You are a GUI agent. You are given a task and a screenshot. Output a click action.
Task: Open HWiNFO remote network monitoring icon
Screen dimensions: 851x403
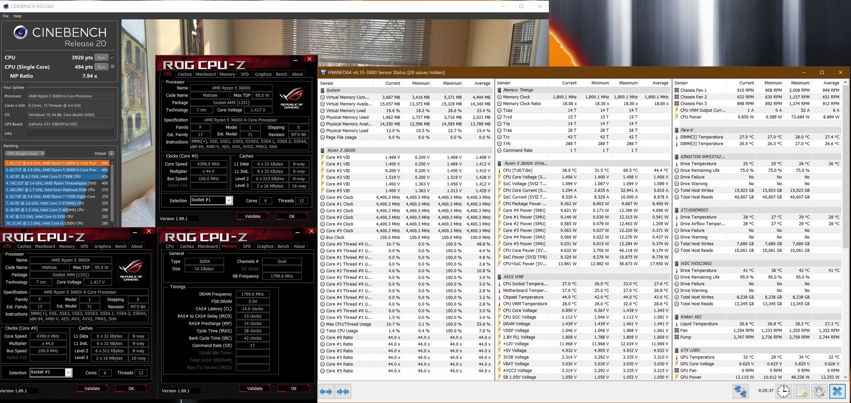(740, 391)
